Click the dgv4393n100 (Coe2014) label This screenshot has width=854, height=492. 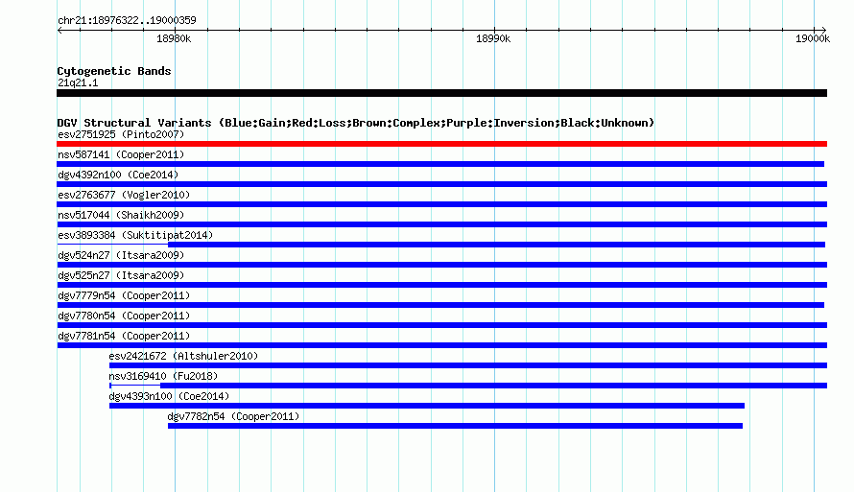[169, 396]
